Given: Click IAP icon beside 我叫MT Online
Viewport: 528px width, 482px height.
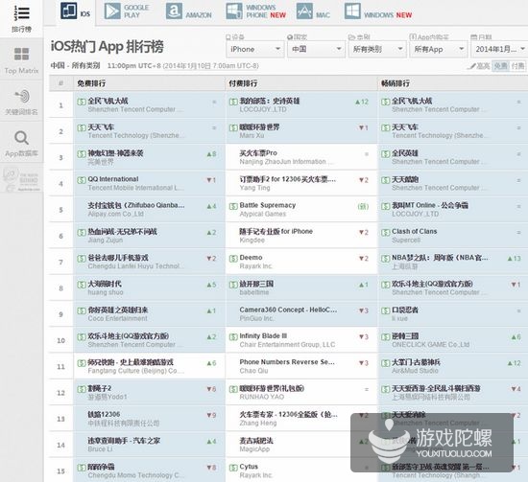Looking at the screenshot, I should tap(386, 206).
